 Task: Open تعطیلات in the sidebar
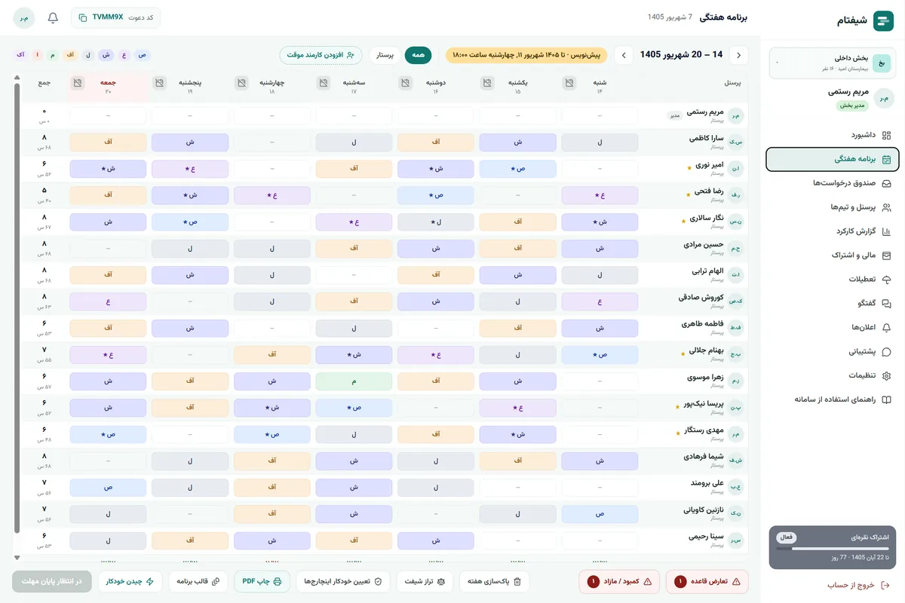point(833,279)
